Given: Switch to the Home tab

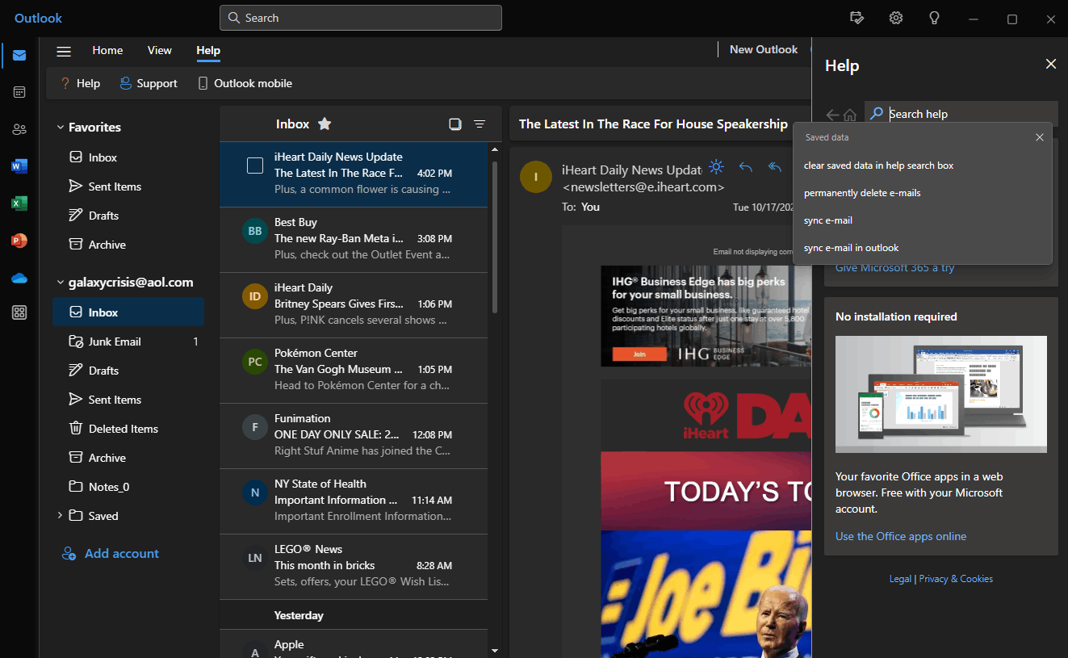Looking at the screenshot, I should [x=107, y=50].
